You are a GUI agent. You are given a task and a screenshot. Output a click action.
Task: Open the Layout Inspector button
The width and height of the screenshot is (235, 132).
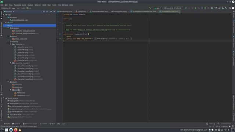224,124
